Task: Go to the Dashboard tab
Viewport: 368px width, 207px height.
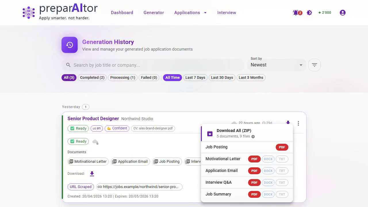Action: 122,13
